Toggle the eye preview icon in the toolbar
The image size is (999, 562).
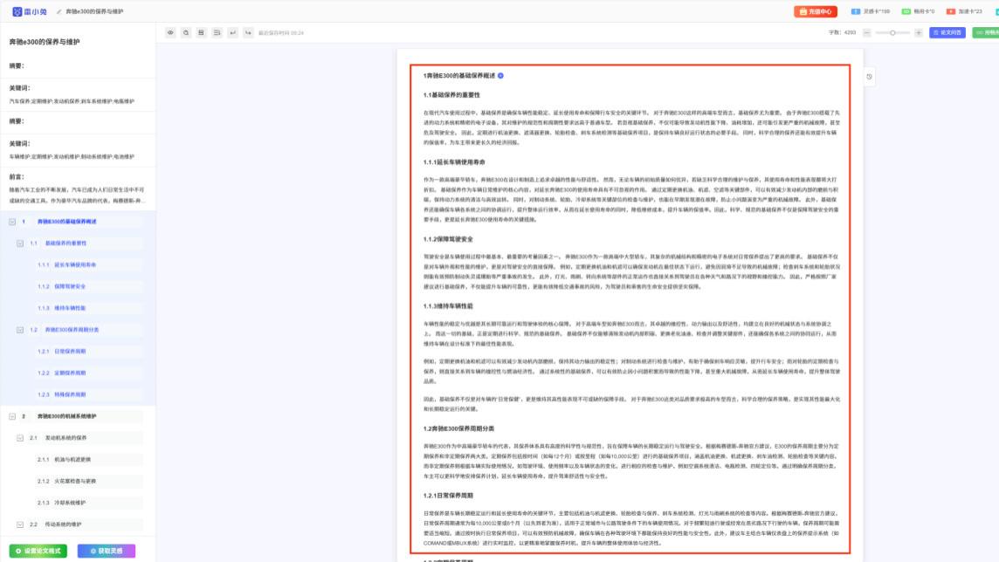coord(170,32)
